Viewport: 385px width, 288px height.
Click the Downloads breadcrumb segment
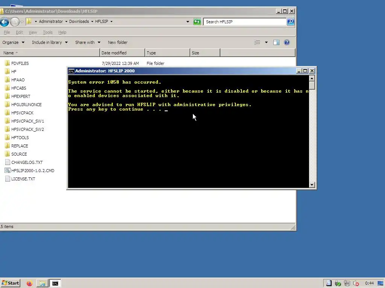[79, 21]
